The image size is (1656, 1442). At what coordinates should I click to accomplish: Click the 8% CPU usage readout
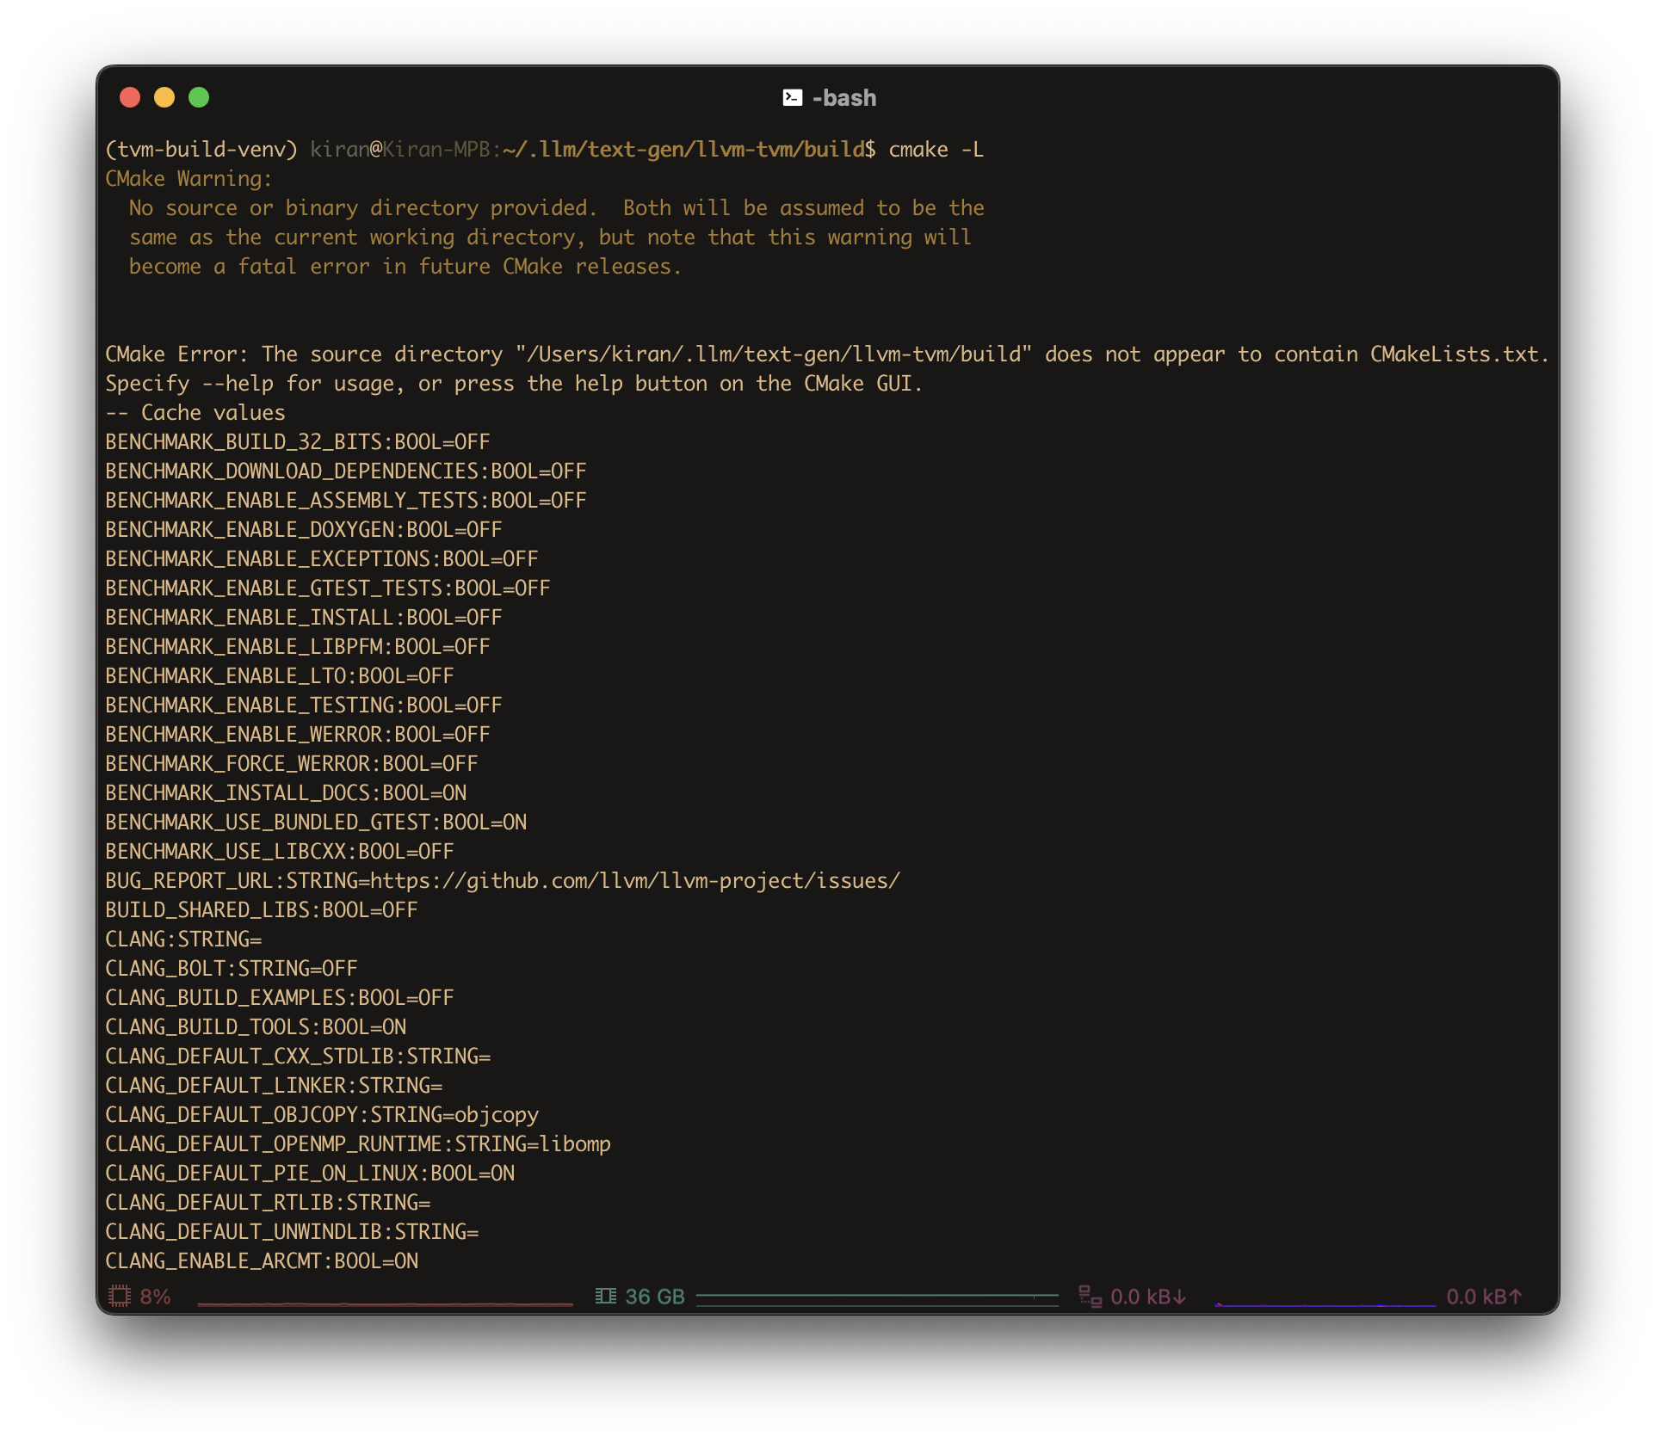pos(156,1297)
